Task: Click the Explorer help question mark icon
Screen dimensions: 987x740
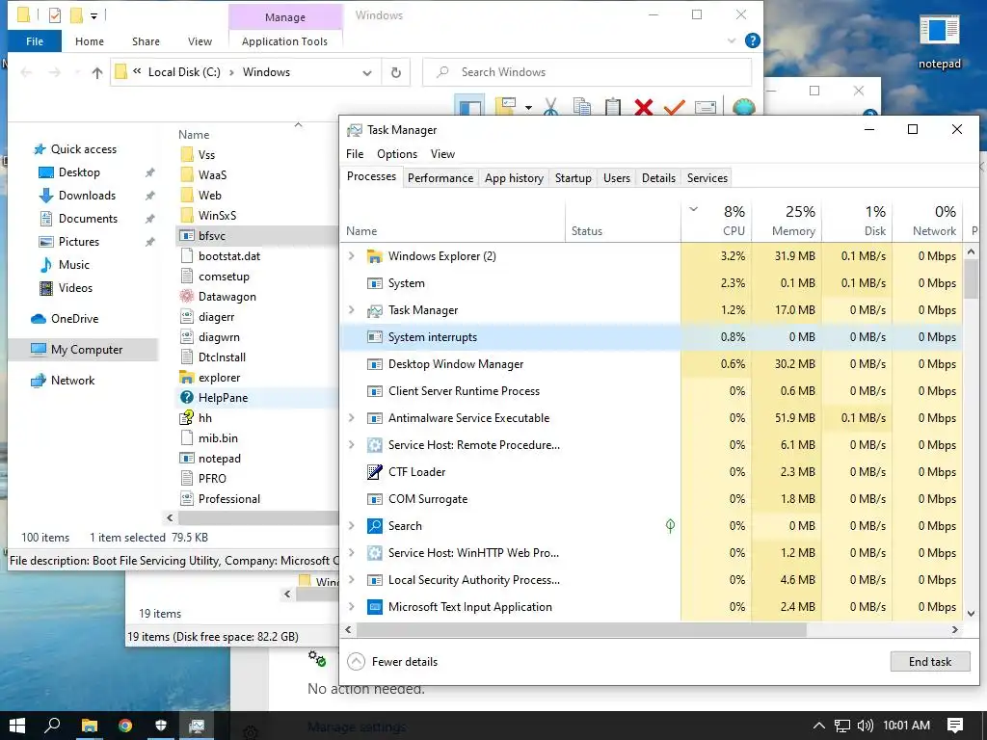Action: (752, 40)
